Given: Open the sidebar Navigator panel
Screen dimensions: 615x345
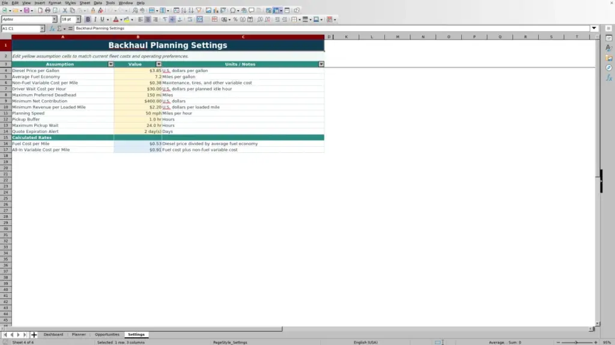Looking at the screenshot, I should coord(609,68).
